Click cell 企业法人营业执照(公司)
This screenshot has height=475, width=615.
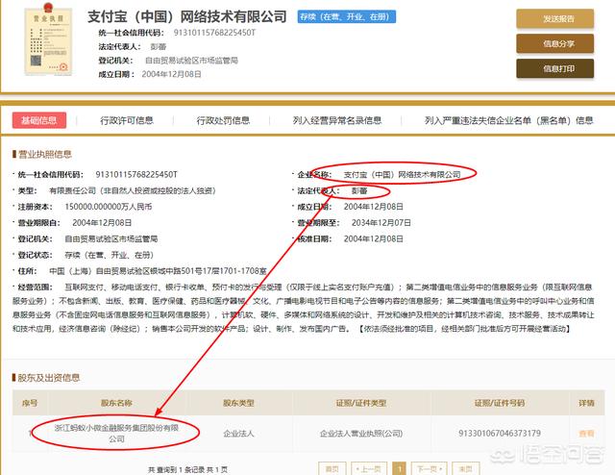pos(361,434)
